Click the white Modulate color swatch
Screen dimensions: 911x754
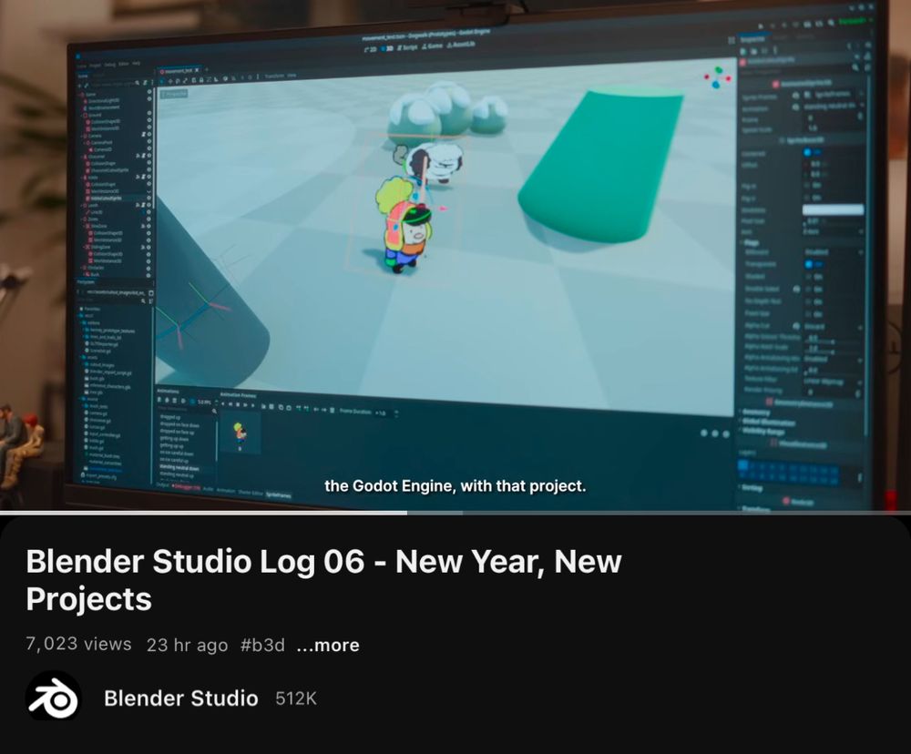coord(833,209)
